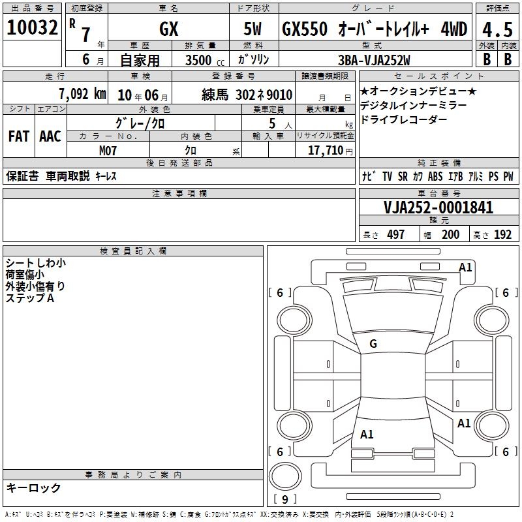Click the キーレス item
Image resolution: width=522 pixels, height=522 pixels.
pyautogui.click(x=106, y=176)
